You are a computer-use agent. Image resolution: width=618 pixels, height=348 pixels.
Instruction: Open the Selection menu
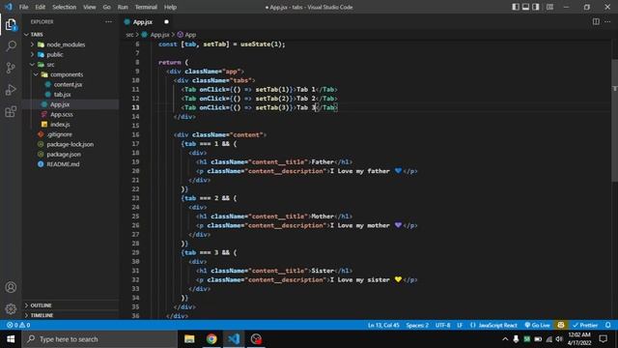tap(65, 7)
